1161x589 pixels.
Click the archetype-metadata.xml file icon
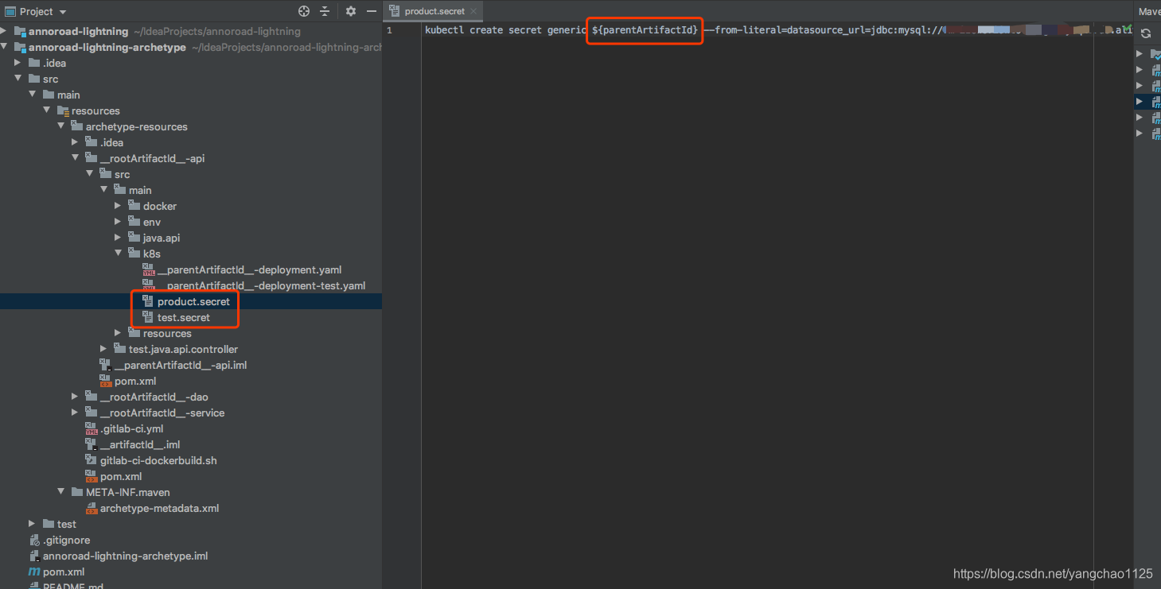point(91,508)
